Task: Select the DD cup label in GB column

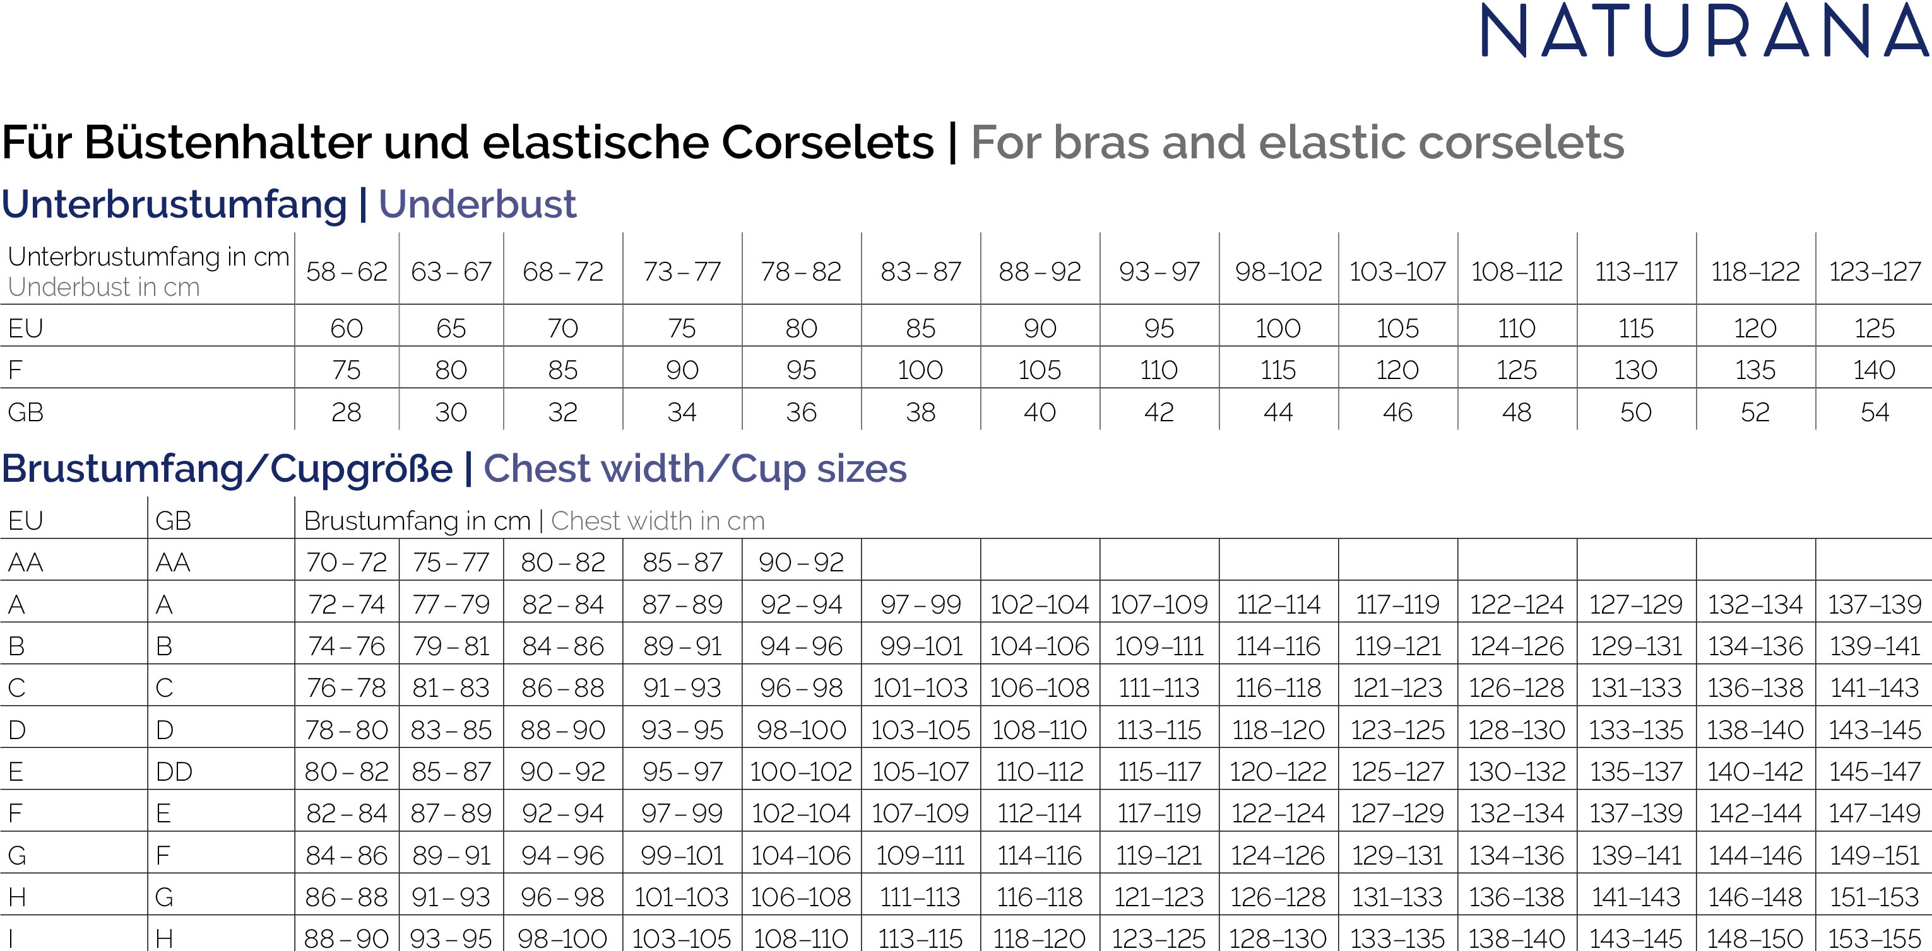Action: pyautogui.click(x=174, y=772)
